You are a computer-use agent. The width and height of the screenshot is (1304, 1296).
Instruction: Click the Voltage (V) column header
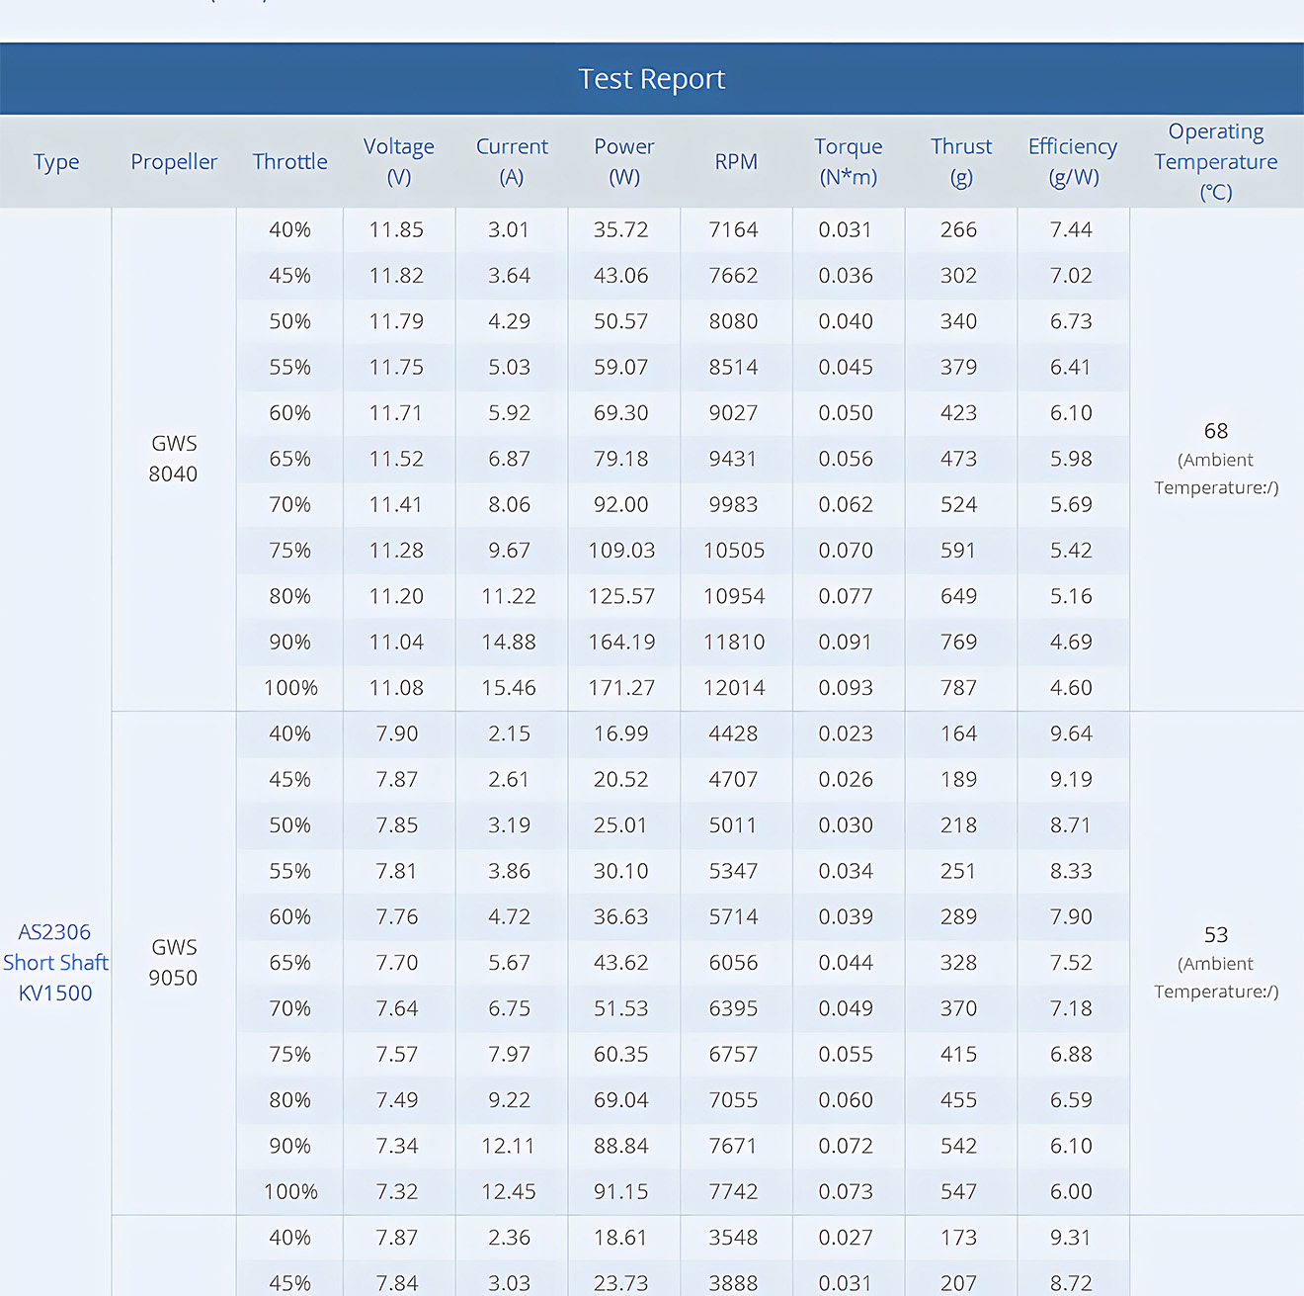398,162
